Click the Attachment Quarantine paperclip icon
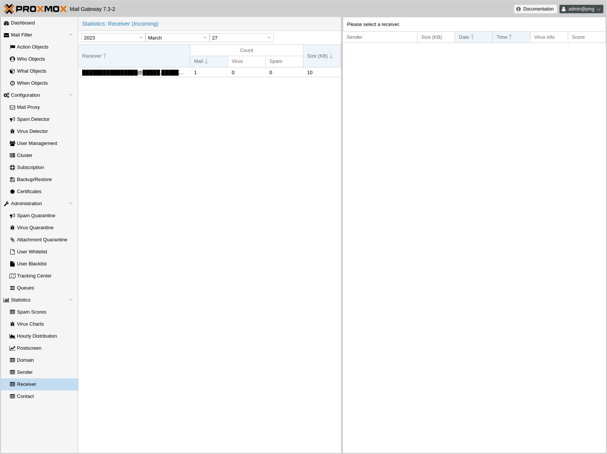 [12, 240]
